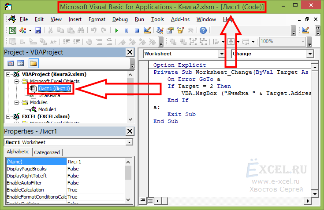Screen dimensions: 324x210
Task: Click View Object icon in Project panel
Action: pyautogui.click(x=20, y=63)
